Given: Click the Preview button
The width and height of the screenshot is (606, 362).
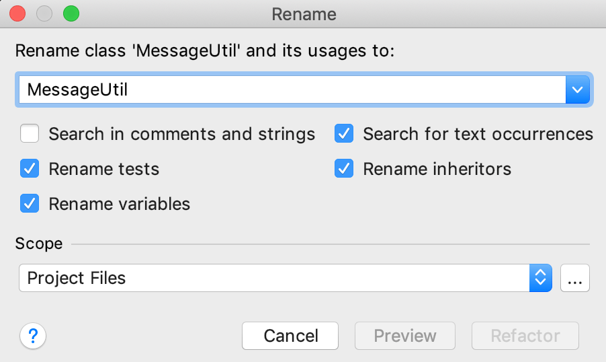Looking at the screenshot, I should coord(405,336).
